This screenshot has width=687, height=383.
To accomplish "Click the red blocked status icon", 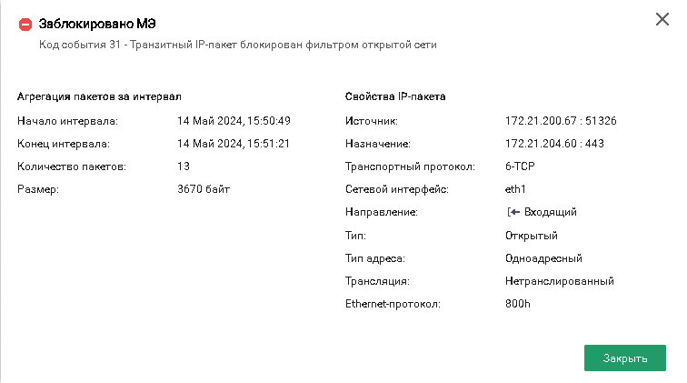I will tap(25, 25).
